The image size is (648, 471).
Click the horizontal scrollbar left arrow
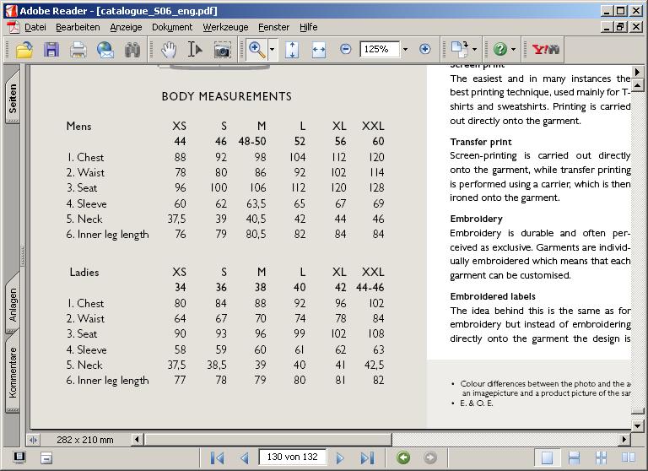pyautogui.click(x=138, y=439)
